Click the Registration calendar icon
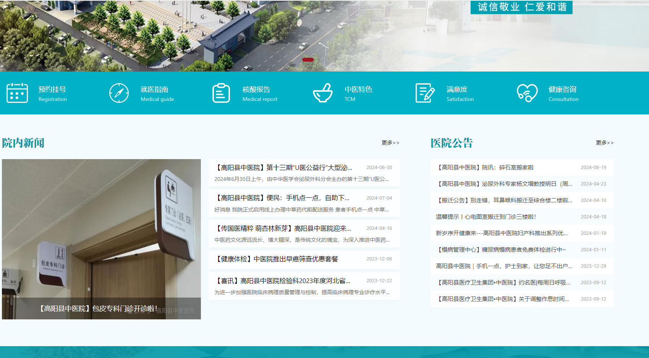649x358 pixels. coord(17,93)
